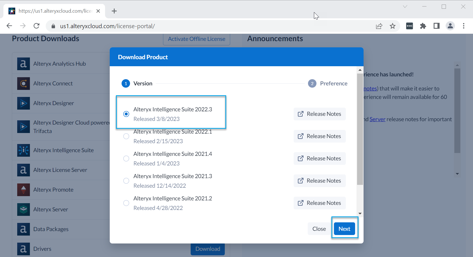
Task: Expand the browser share menu
Action: (x=379, y=26)
